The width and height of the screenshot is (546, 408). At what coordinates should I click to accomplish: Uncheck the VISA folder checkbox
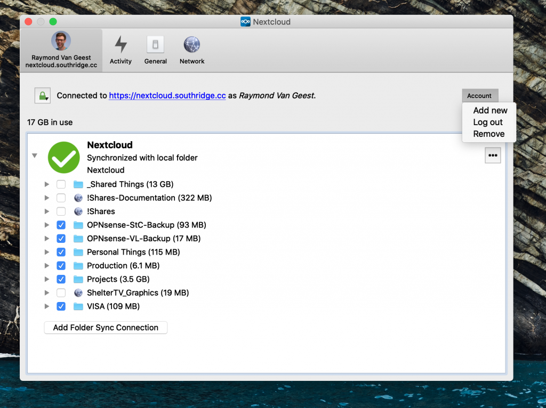click(x=61, y=306)
